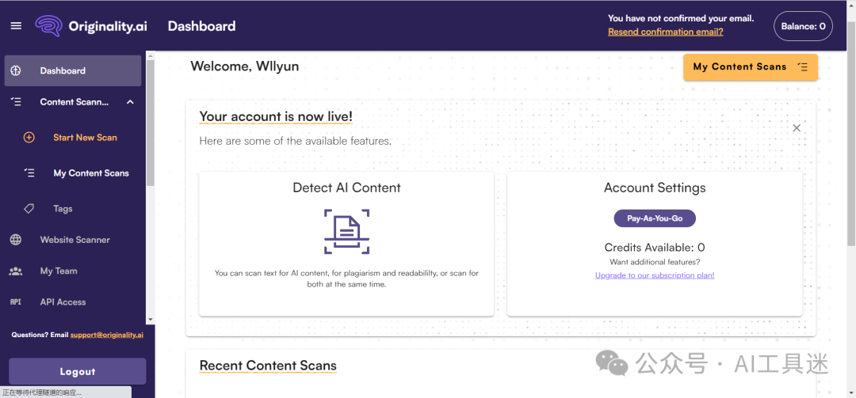Dismiss the account is now live panel
This screenshot has height=398, width=856.
click(x=797, y=127)
